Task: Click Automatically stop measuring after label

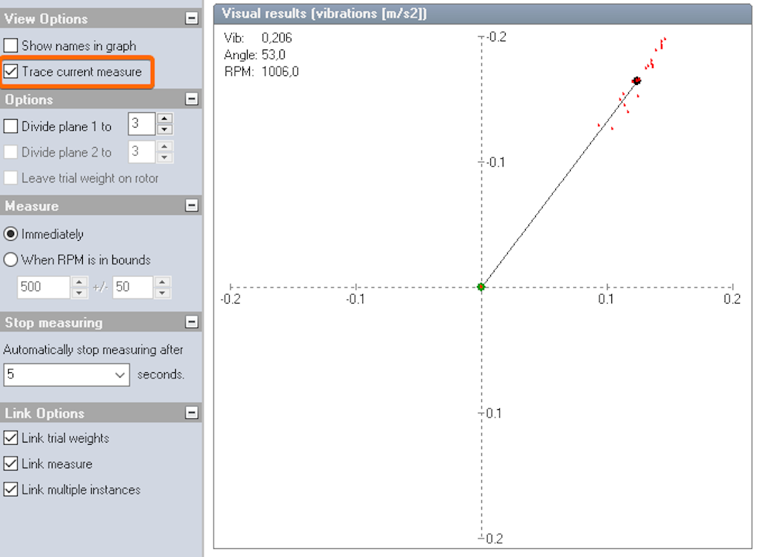Action: click(x=93, y=349)
